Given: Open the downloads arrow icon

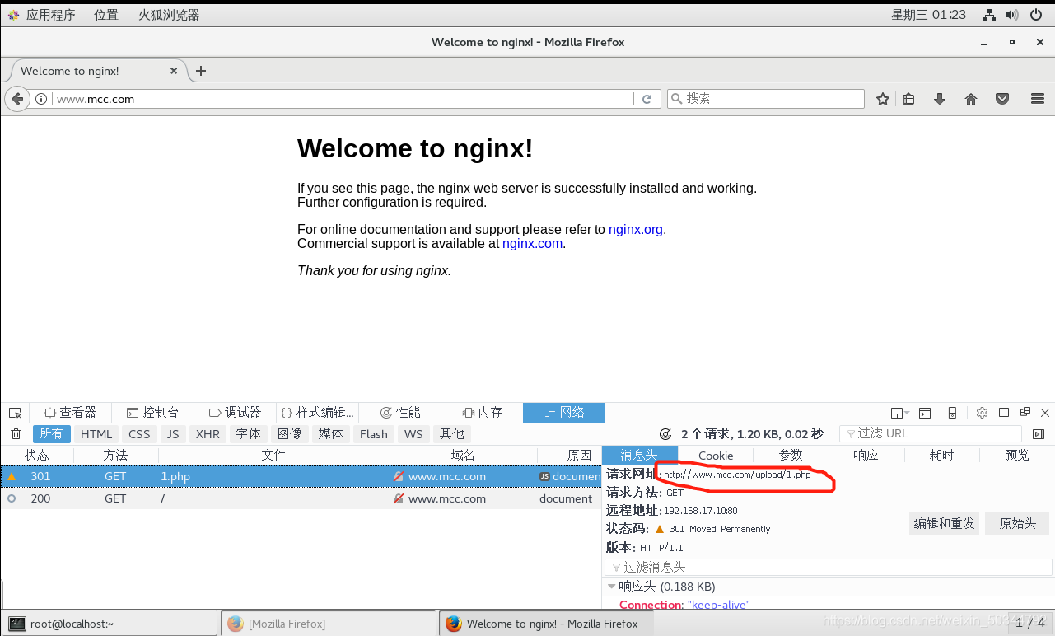Looking at the screenshot, I should click(940, 99).
